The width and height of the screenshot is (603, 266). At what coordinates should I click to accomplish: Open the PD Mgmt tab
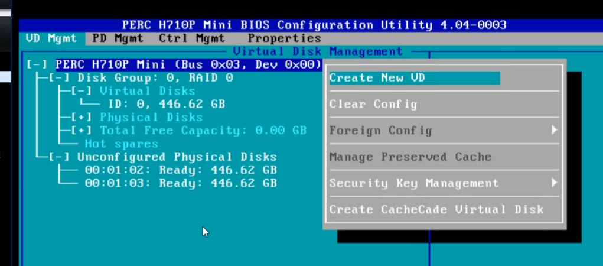click(x=118, y=38)
